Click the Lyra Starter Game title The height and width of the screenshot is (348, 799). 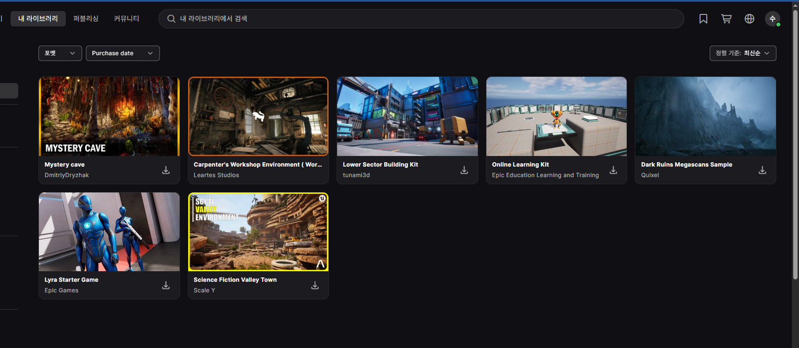(72, 280)
